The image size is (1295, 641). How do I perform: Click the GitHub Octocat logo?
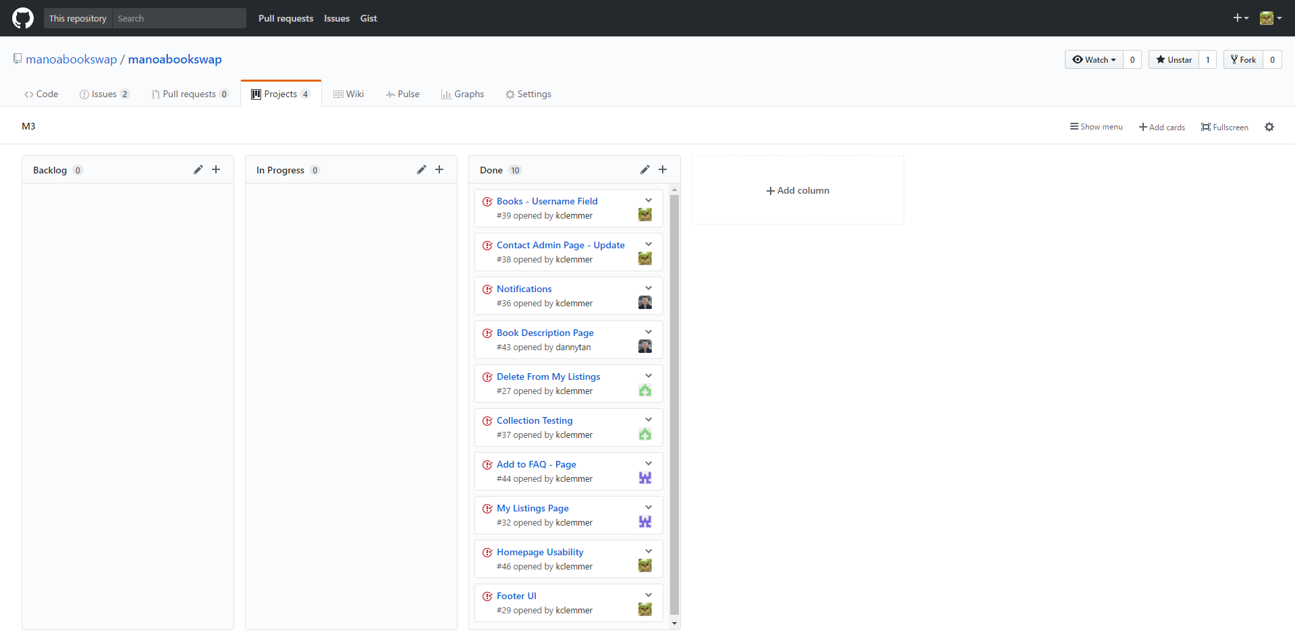pyautogui.click(x=23, y=18)
